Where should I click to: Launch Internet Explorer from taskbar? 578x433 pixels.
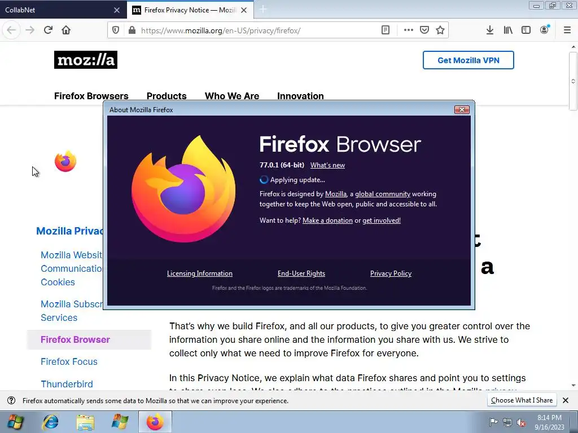coord(50,422)
